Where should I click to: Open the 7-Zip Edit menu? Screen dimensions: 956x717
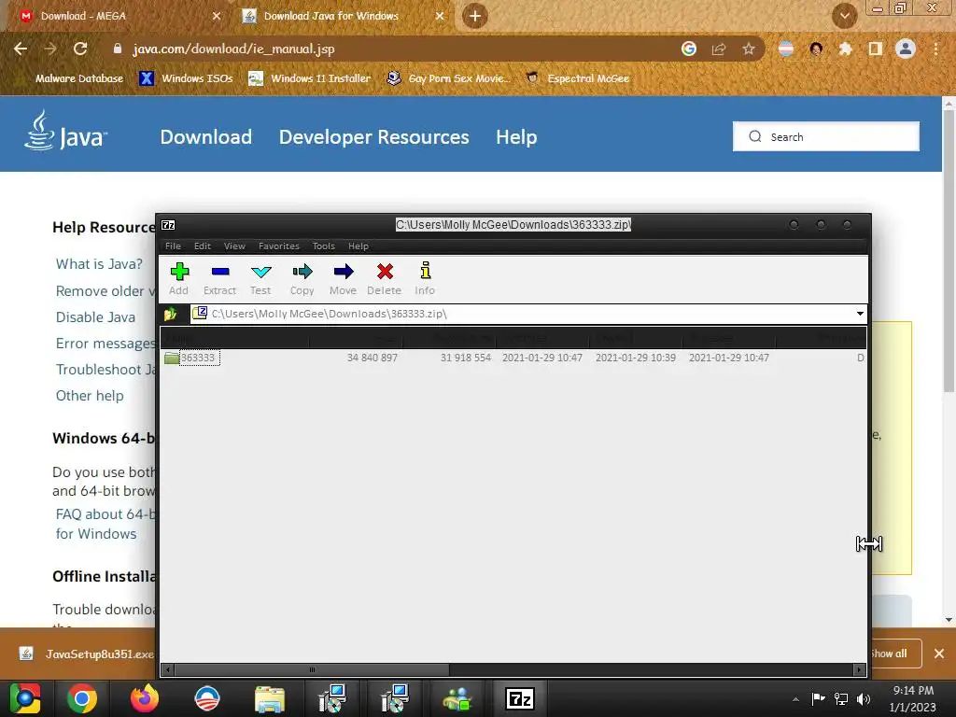tap(203, 246)
